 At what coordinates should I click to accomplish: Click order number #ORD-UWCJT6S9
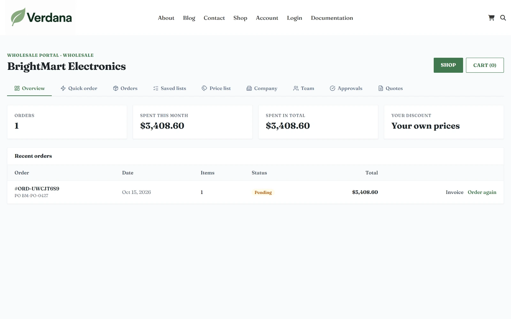pyautogui.click(x=37, y=189)
